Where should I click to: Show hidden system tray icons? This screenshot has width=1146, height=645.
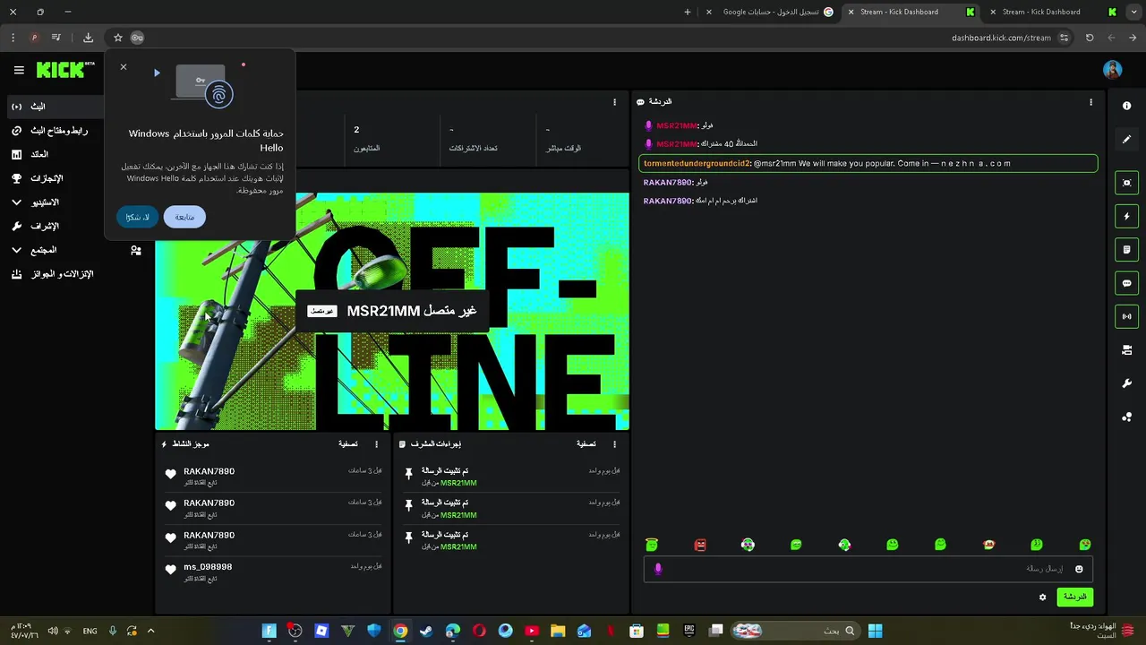150,631
